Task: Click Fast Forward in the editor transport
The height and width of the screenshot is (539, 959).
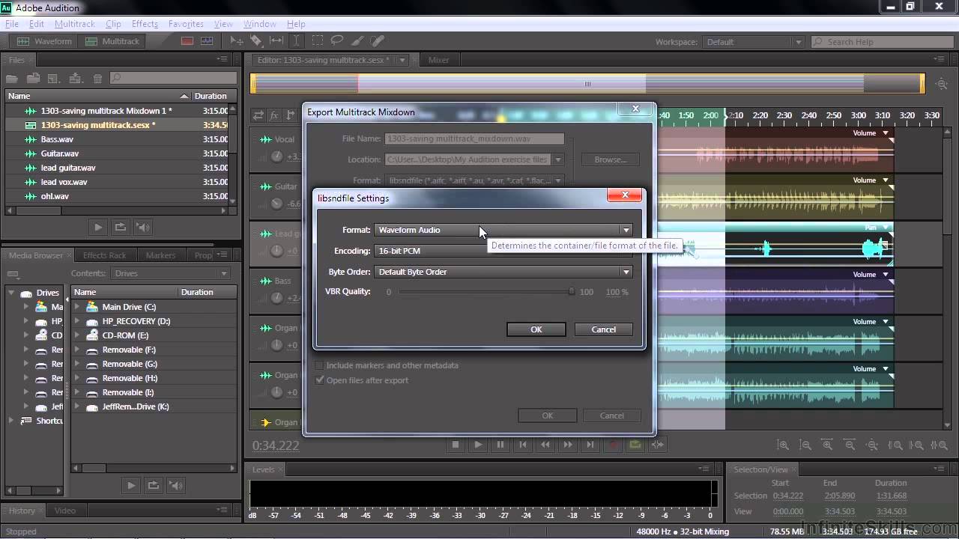Action: pyautogui.click(x=568, y=445)
